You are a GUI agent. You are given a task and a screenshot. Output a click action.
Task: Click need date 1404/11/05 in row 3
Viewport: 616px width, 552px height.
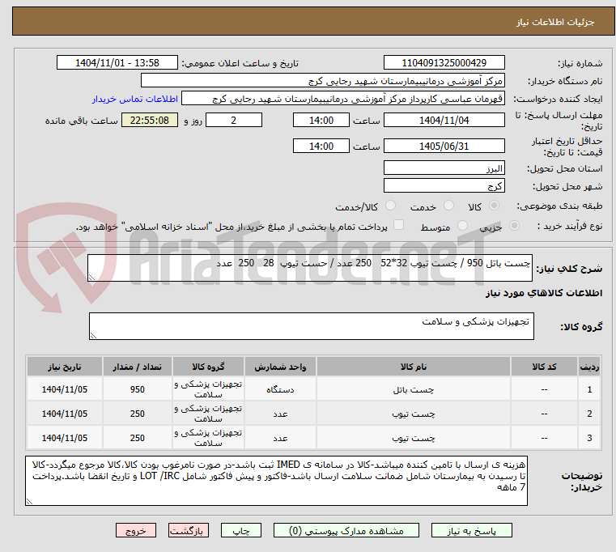point(65,438)
